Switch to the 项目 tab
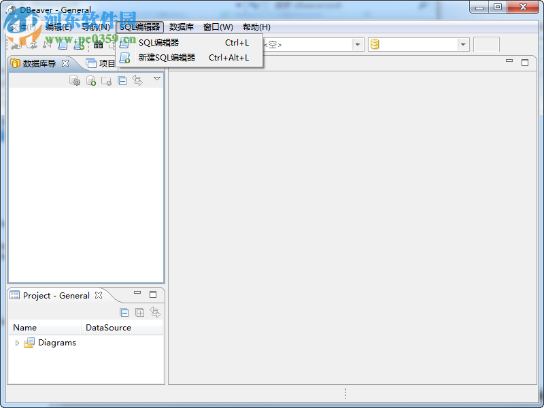Screen dimensions: 544x408 click(x=101, y=63)
